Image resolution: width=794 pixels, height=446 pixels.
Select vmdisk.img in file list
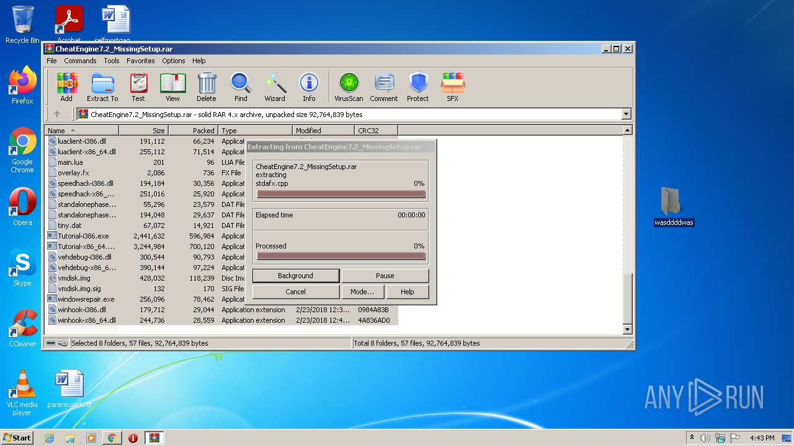coord(74,278)
